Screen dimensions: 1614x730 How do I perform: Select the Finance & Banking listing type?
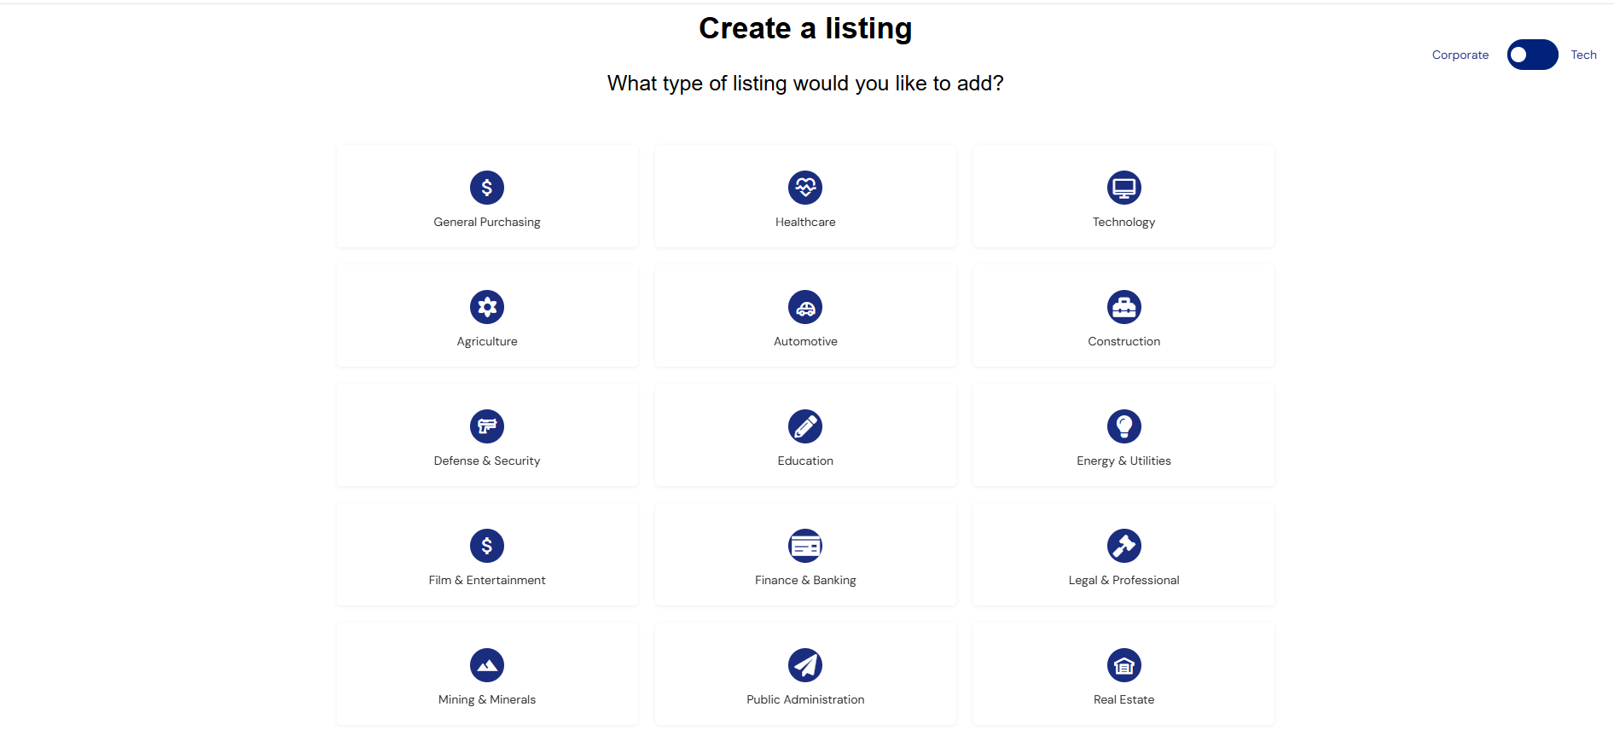[x=805, y=553]
